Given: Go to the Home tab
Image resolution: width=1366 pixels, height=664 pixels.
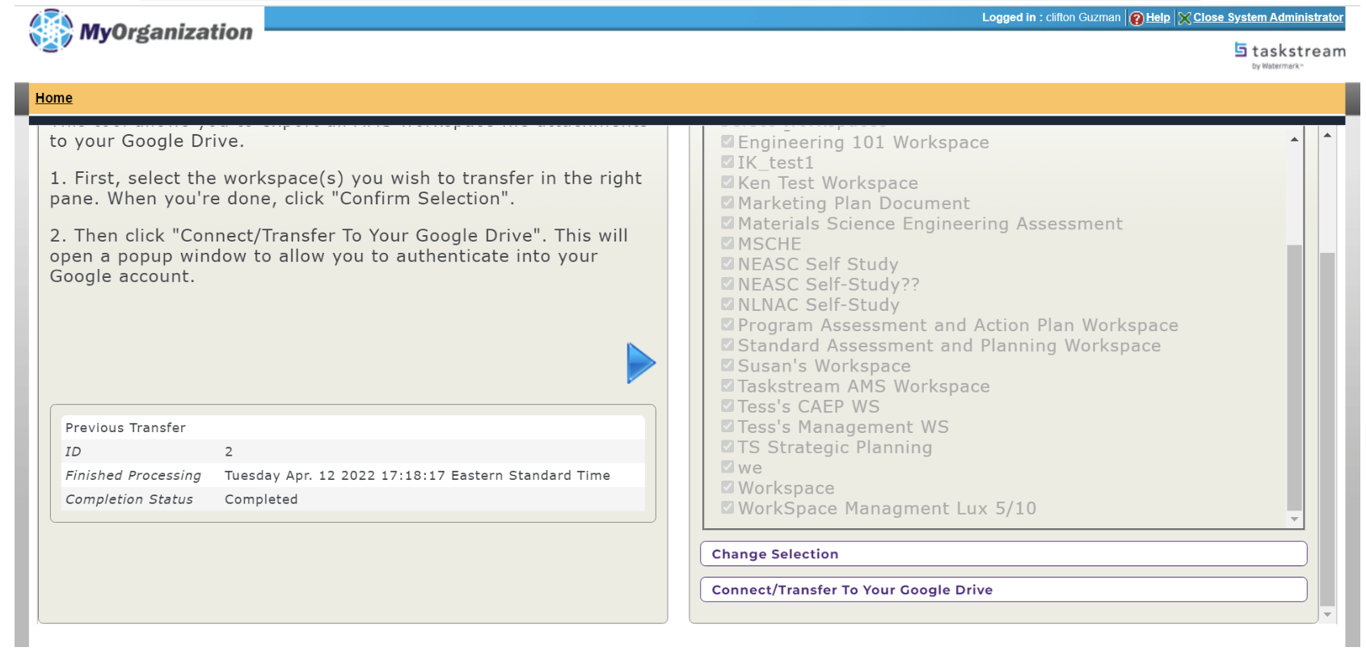Looking at the screenshot, I should (54, 98).
